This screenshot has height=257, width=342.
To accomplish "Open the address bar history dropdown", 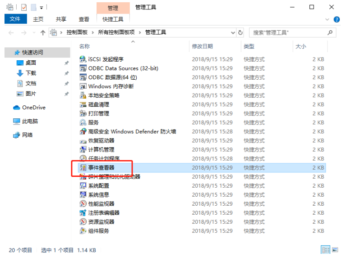I will (233, 32).
